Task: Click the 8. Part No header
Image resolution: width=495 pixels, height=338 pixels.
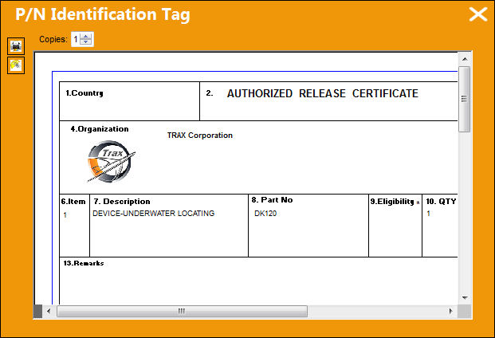Action: click(x=272, y=200)
